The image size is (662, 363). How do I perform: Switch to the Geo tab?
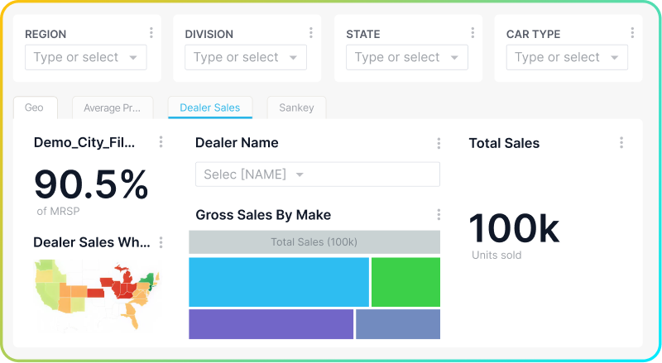[x=36, y=107]
